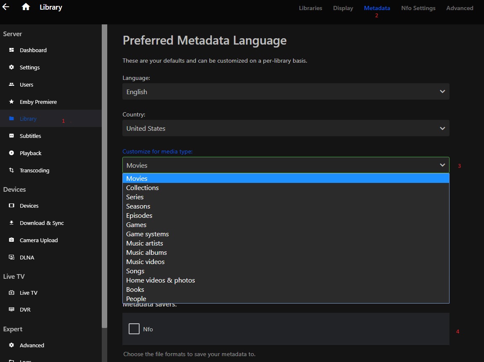The image size is (484, 362).
Task: Open Subtitles in the sidebar
Action: 30,136
